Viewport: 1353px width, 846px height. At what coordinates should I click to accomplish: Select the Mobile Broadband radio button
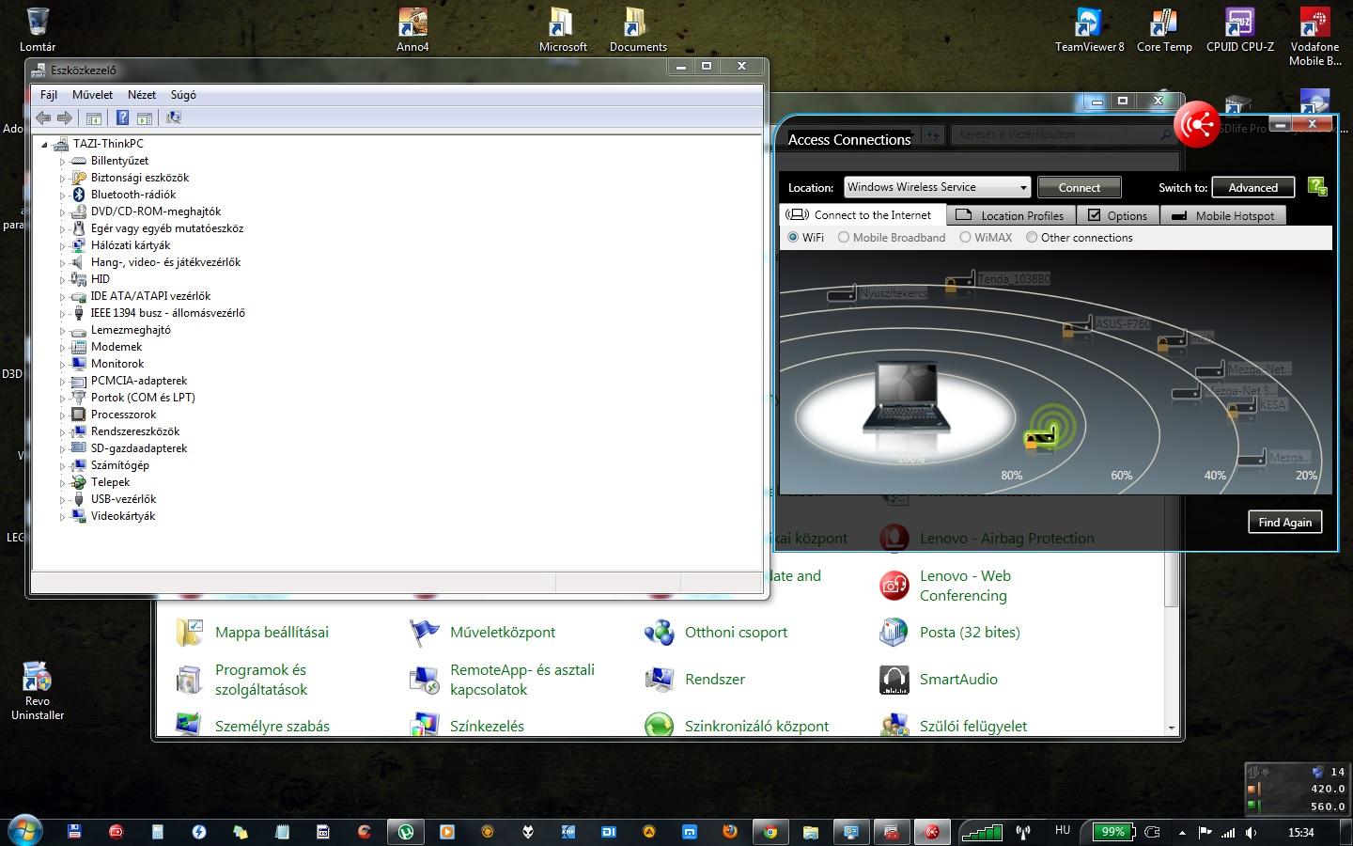844,238
